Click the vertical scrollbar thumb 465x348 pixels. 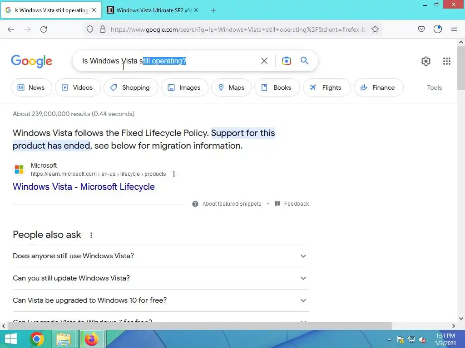tap(461, 68)
